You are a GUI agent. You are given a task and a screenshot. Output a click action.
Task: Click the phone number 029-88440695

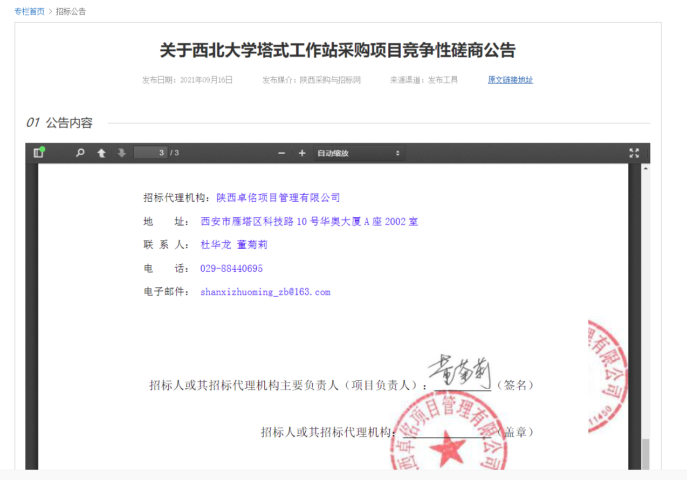(231, 269)
